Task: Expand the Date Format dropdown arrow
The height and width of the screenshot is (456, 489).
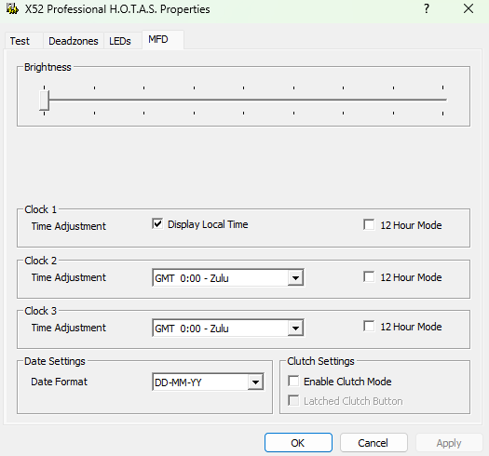Action: (x=255, y=382)
